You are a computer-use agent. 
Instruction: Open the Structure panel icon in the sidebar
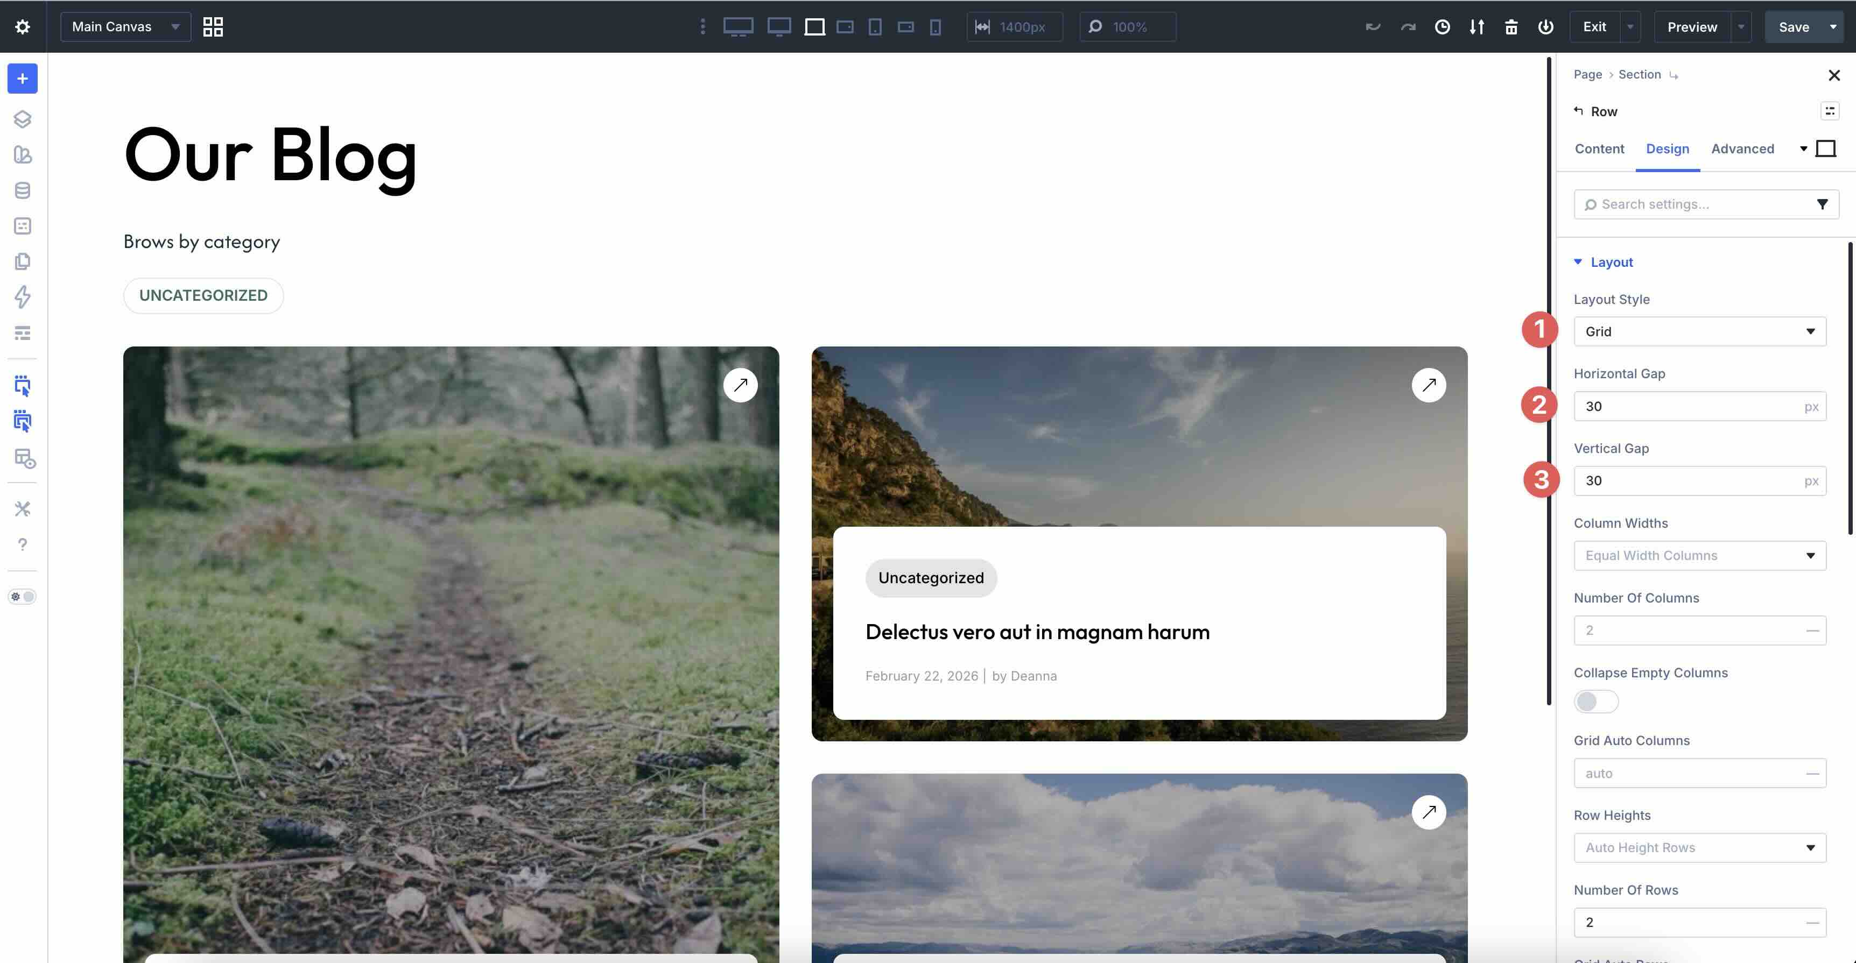22,119
